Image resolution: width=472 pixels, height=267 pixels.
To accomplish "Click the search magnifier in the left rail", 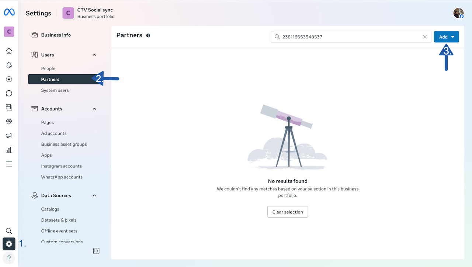I will coord(9,231).
